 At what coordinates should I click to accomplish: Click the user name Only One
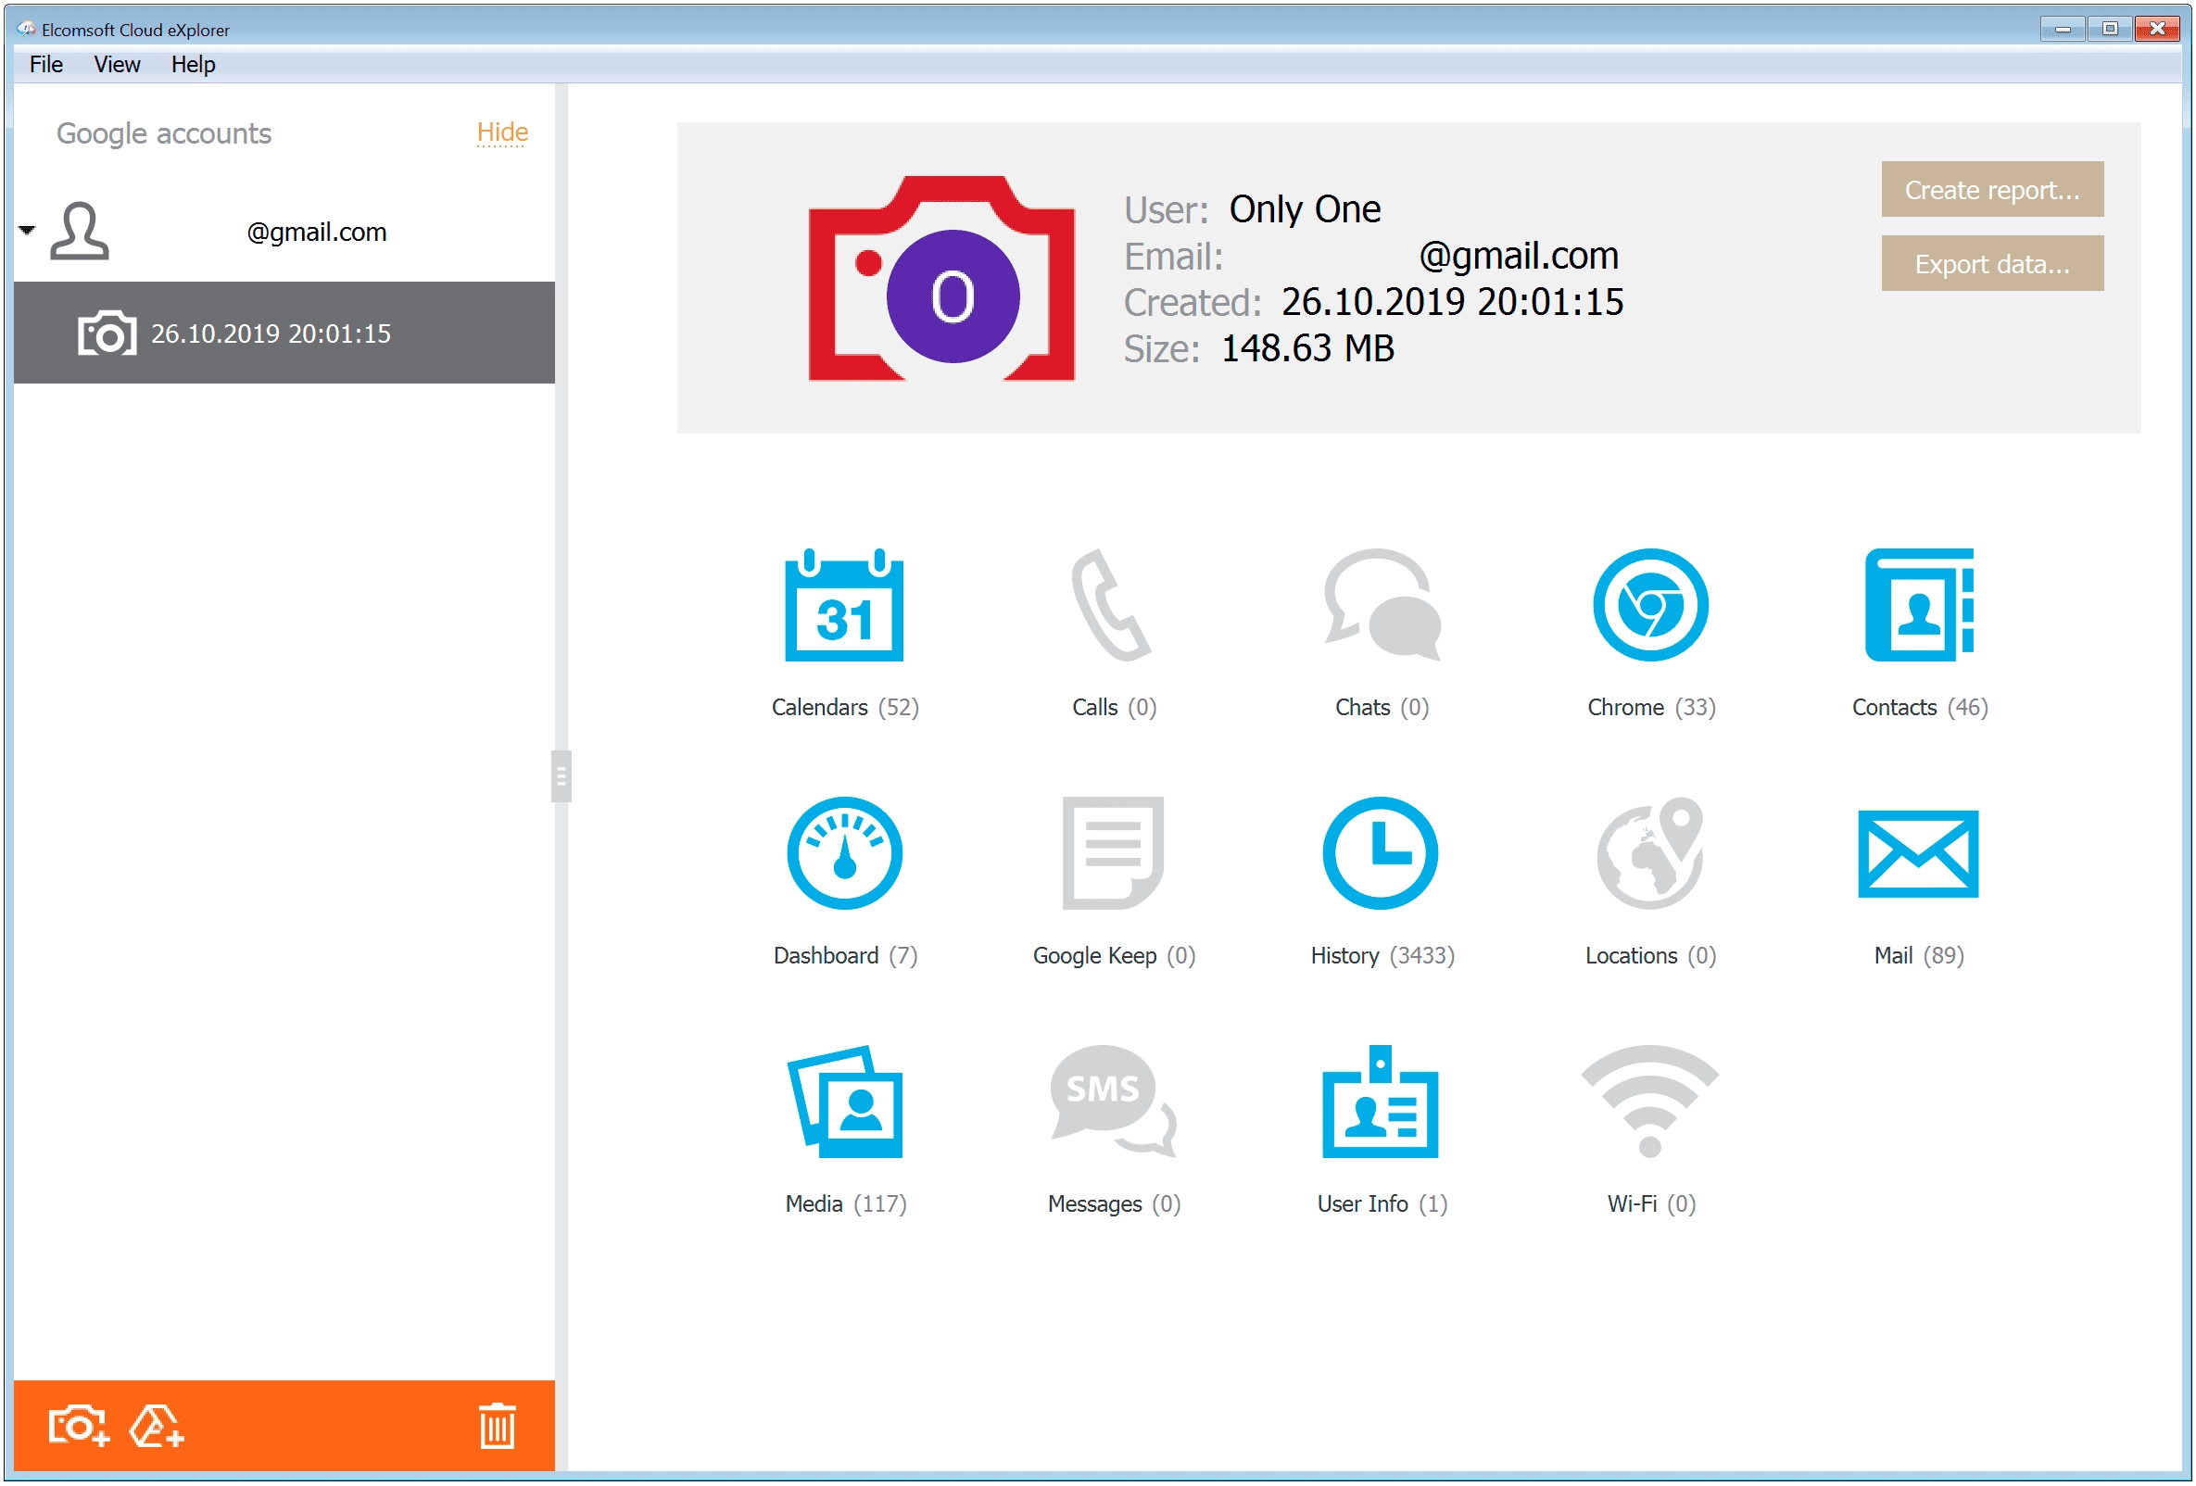pos(1304,208)
